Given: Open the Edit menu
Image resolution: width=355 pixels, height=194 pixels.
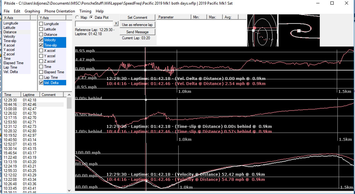Looking at the screenshot, I should coord(17,11).
